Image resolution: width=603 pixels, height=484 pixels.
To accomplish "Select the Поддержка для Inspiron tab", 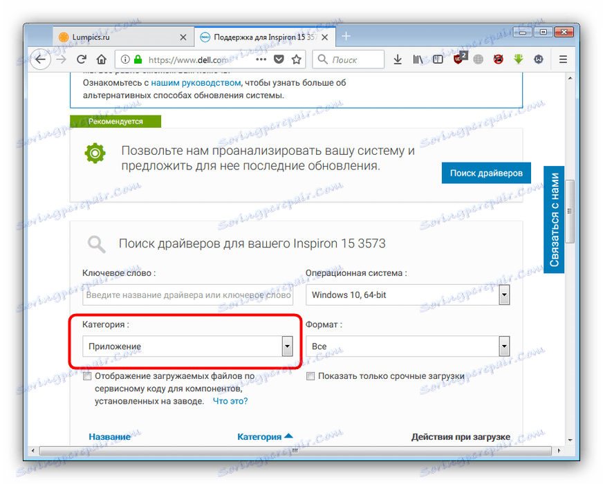I will 265,37.
